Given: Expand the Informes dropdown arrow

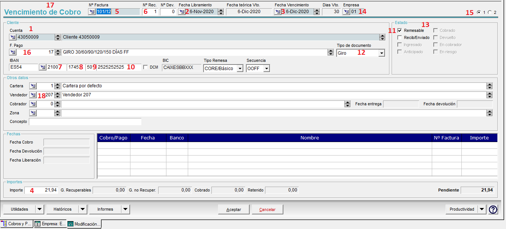Looking at the screenshot, I should (x=126, y=209).
